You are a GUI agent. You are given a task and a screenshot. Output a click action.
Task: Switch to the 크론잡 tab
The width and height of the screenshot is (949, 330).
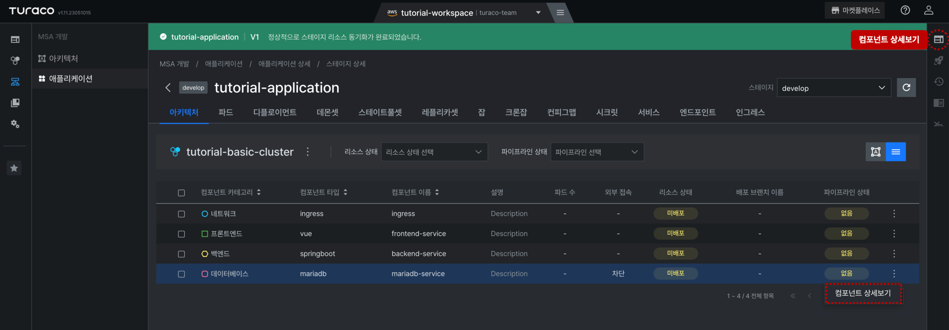click(x=516, y=112)
